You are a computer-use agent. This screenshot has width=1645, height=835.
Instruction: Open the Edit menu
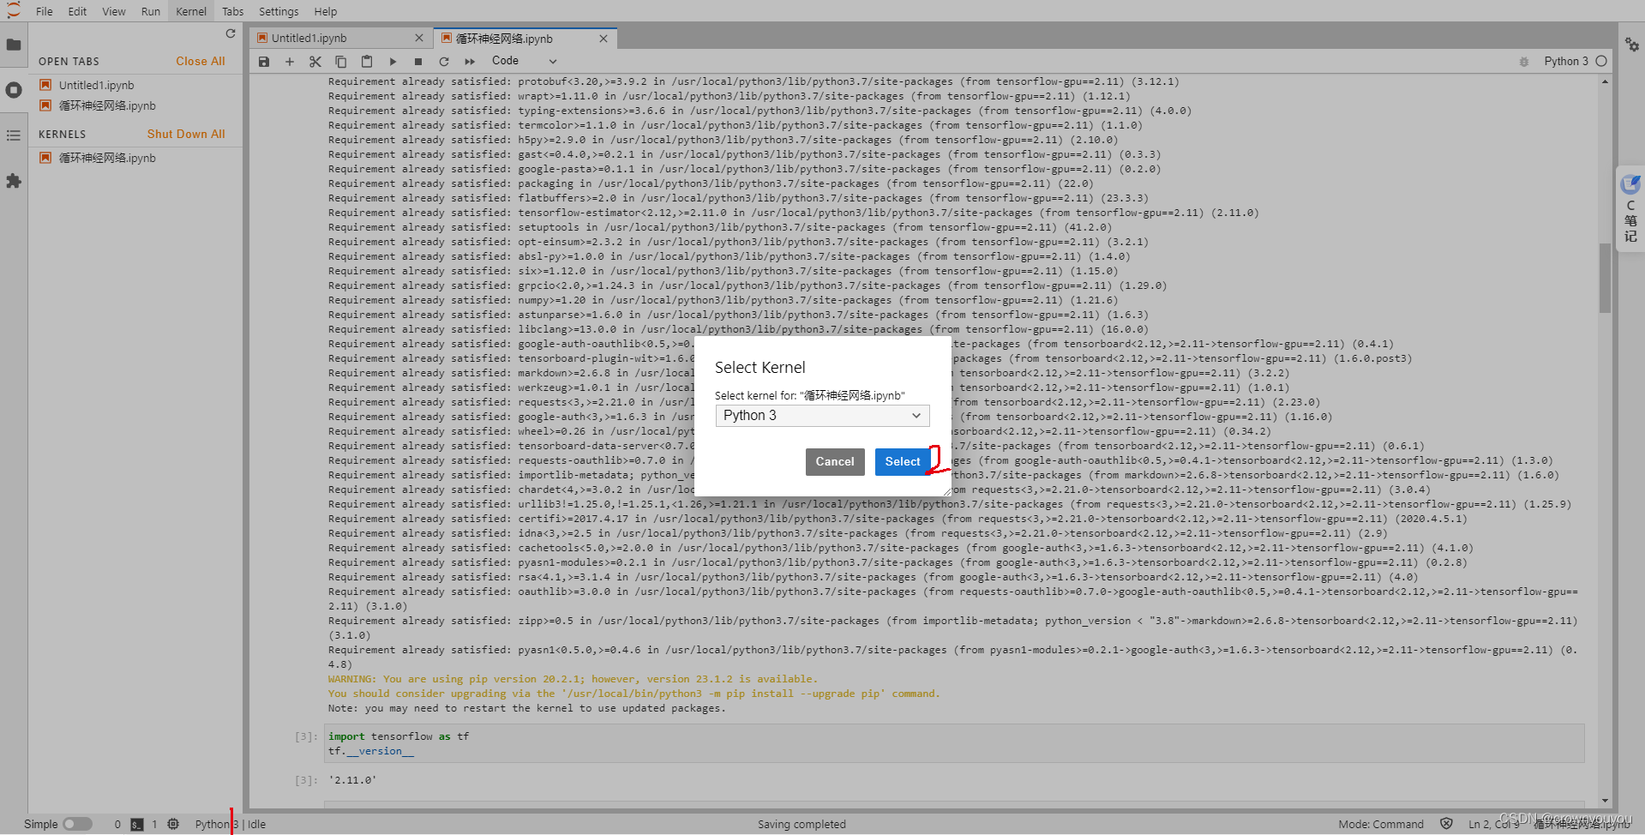coord(77,11)
